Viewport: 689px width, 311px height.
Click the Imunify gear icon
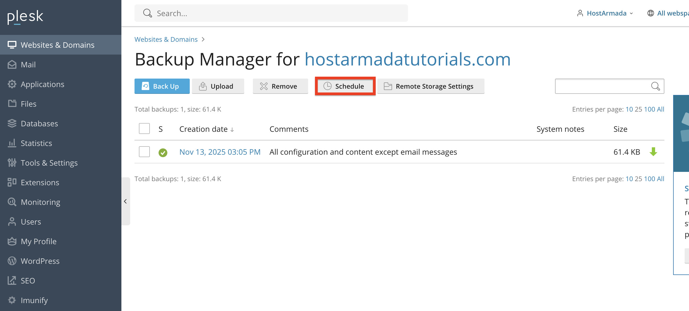pyautogui.click(x=12, y=300)
